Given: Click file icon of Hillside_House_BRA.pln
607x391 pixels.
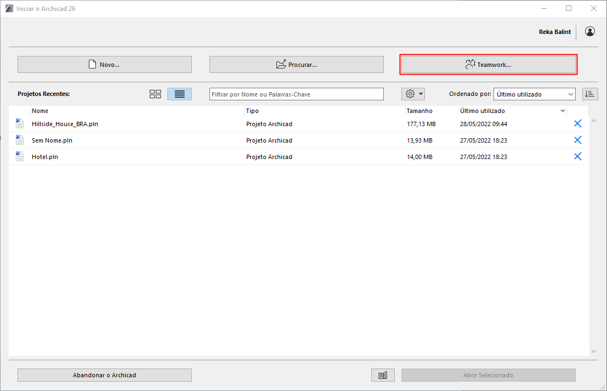Looking at the screenshot, I should click(20, 123).
